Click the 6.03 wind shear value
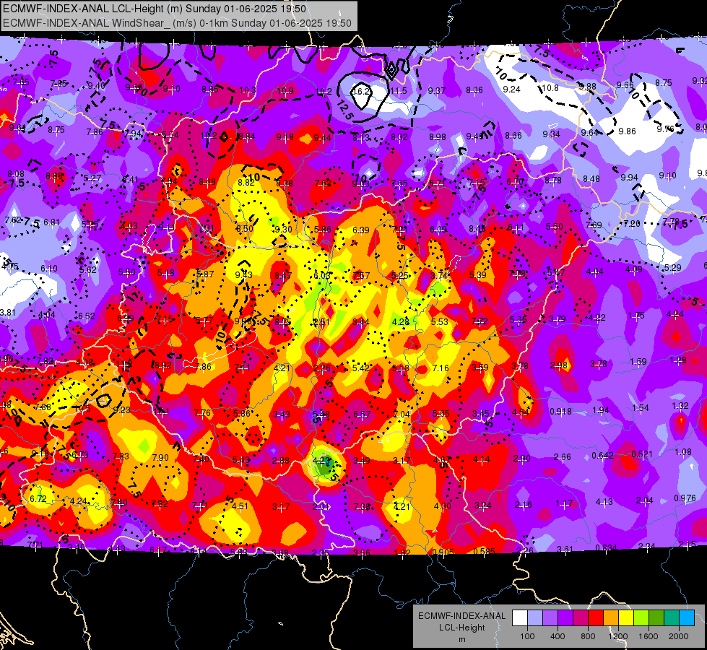Screen dimensions: 707x650 [x=322, y=276]
